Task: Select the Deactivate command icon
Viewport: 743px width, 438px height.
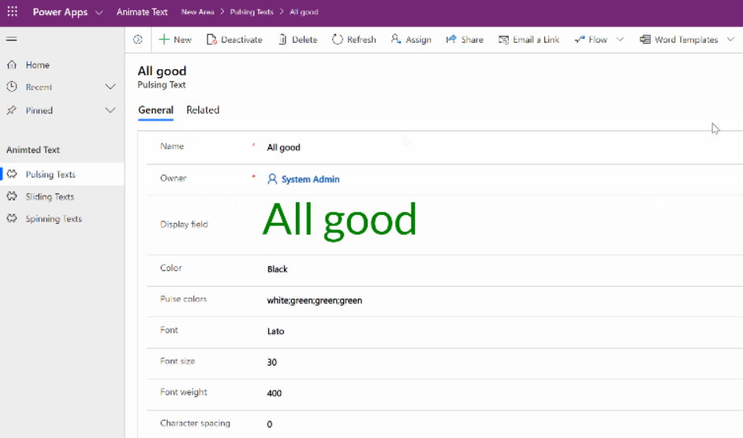Action: pyautogui.click(x=211, y=39)
